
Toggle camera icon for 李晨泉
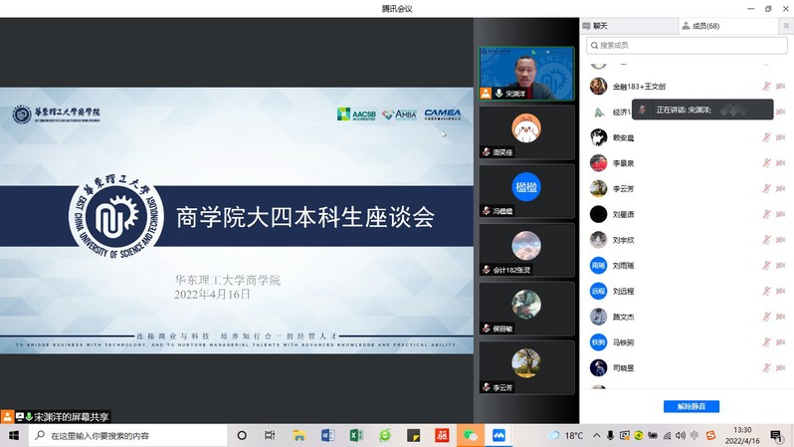click(782, 163)
